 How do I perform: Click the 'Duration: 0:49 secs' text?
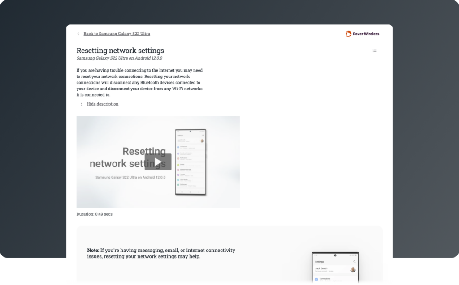[94, 214]
